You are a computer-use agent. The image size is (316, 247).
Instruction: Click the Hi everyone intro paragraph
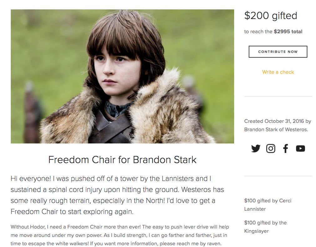point(117,195)
